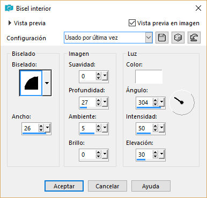This screenshot has height=198, width=207.
Task: Decrease Brillo with the down arrow
Action: [98, 157]
